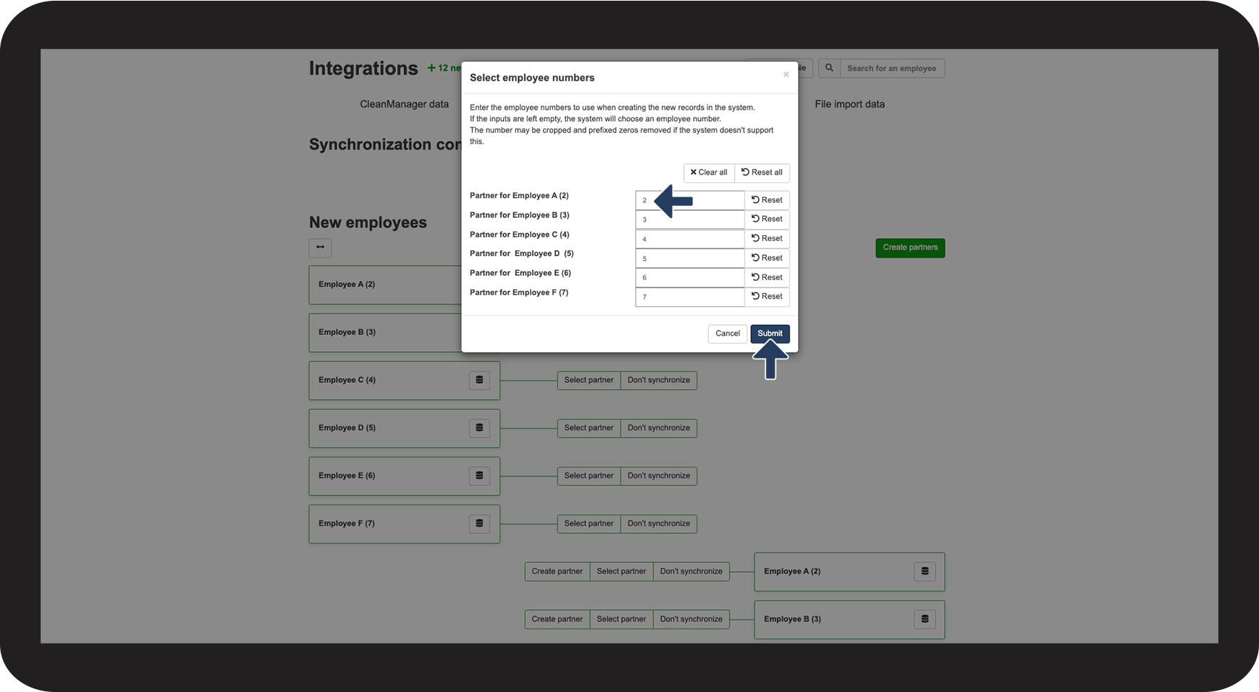Click Submit in the employee numbers dialog

point(770,334)
